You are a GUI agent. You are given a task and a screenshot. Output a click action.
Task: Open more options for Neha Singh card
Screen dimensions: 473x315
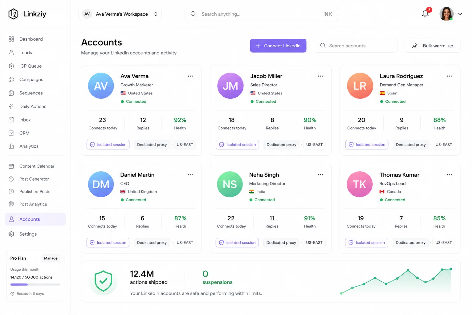(321, 175)
